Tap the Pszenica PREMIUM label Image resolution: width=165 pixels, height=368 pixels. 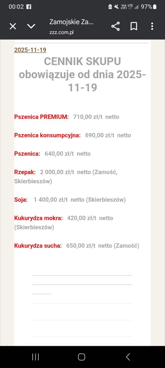pos(42,117)
